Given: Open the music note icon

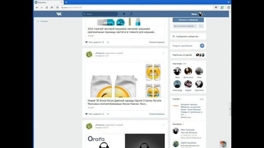Looking at the screenshot, I should click(x=131, y=14).
